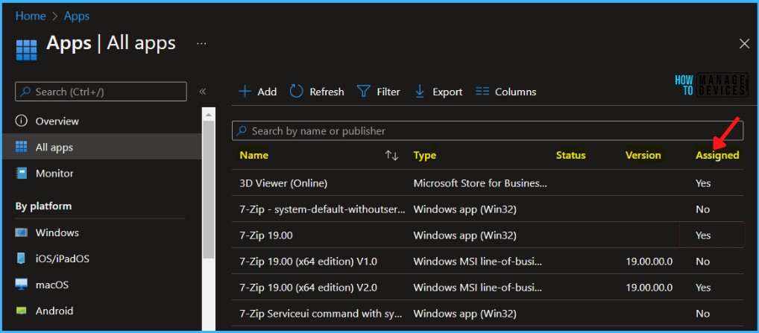The image size is (759, 333).
Task: Open the 3D Viewer (Online) app
Action: (283, 183)
